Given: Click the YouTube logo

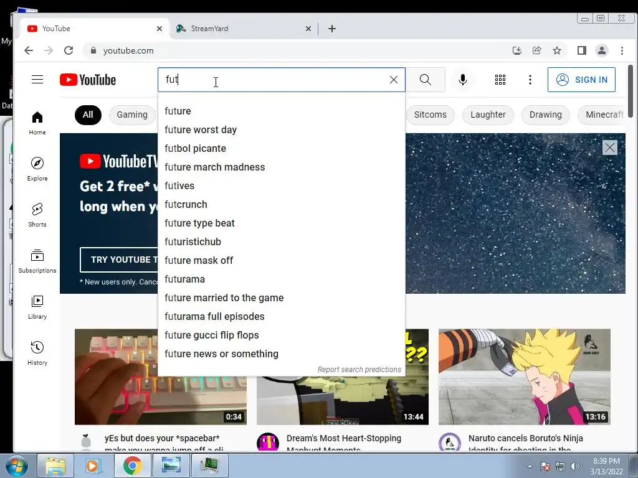Looking at the screenshot, I should coord(87,80).
